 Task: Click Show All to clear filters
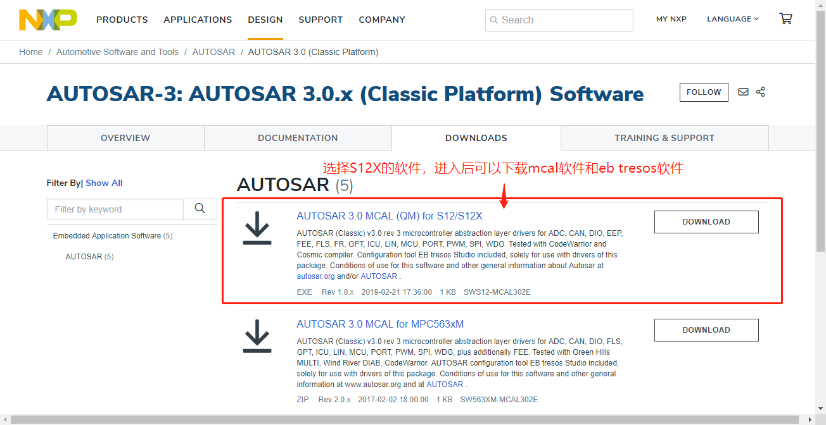coord(104,183)
